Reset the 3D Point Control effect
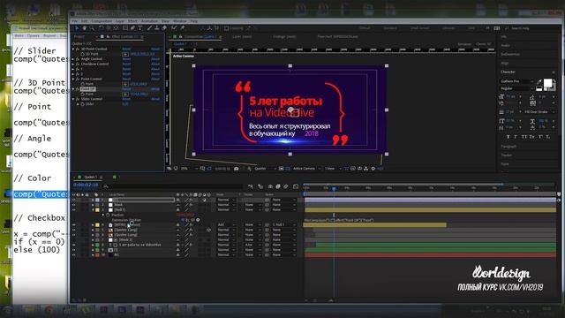 click(126, 49)
